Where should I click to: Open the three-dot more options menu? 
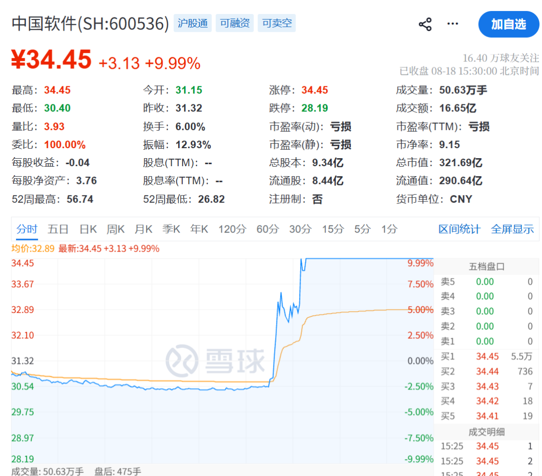pyautogui.click(x=453, y=24)
